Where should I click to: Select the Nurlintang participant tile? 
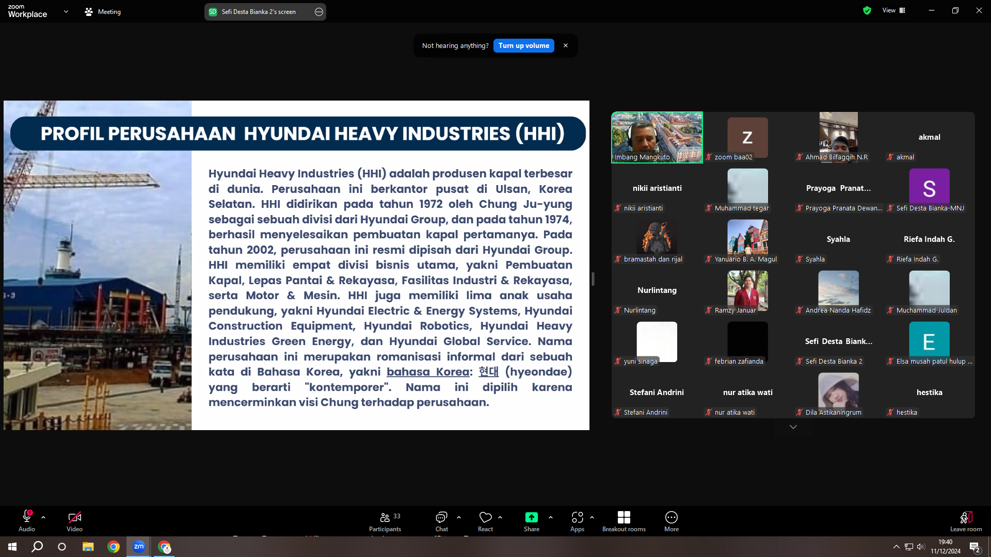[657, 290]
